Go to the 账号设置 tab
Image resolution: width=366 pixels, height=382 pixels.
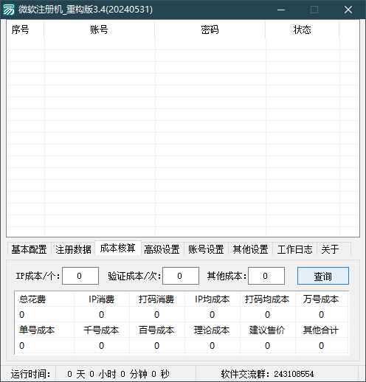coord(206,249)
